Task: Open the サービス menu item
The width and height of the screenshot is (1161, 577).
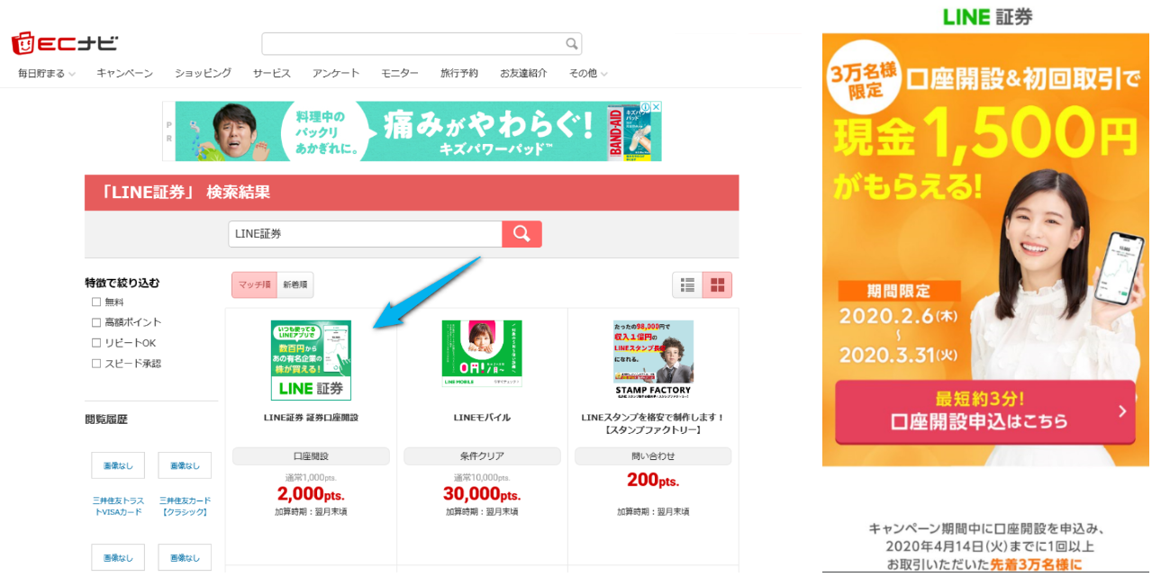Action: pos(272,74)
